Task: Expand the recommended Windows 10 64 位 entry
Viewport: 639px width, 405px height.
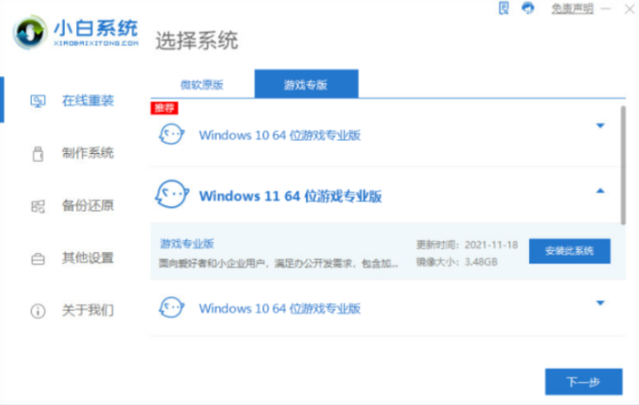Action: (600, 125)
